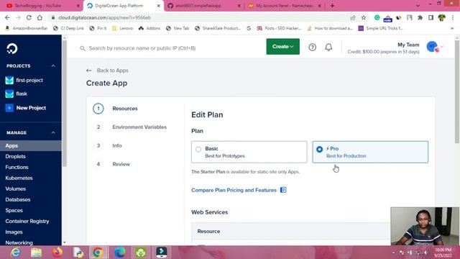Launch Microsoft Edge from taskbar
The height and width of the screenshot is (259, 460).
click(x=120, y=253)
